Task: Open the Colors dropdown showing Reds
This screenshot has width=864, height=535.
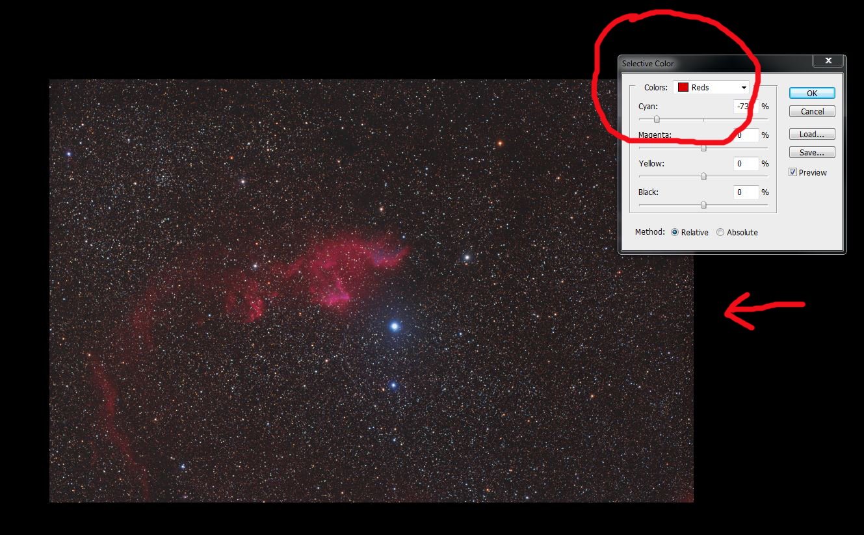Action: click(712, 86)
